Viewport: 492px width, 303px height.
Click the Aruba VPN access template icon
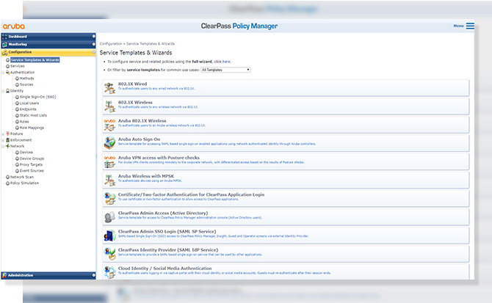click(x=109, y=160)
